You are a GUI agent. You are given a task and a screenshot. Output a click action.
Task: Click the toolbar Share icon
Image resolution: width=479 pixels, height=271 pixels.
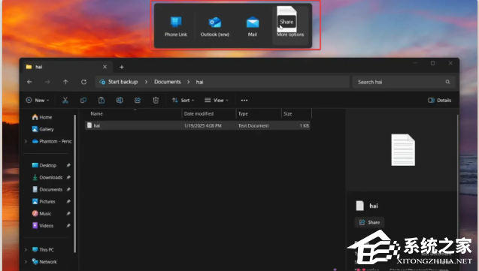[x=138, y=101]
